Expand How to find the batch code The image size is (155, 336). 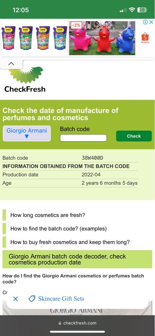(58, 229)
